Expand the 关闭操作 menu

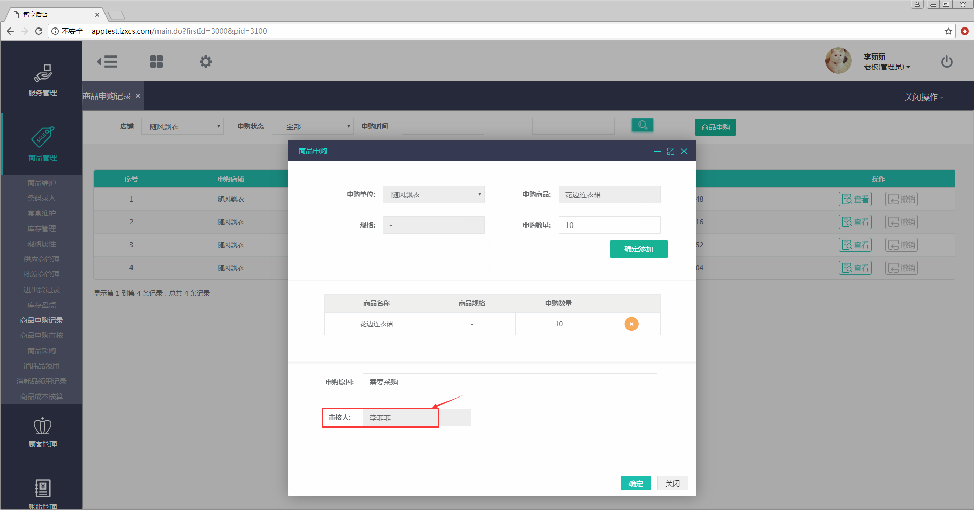[923, 97]
